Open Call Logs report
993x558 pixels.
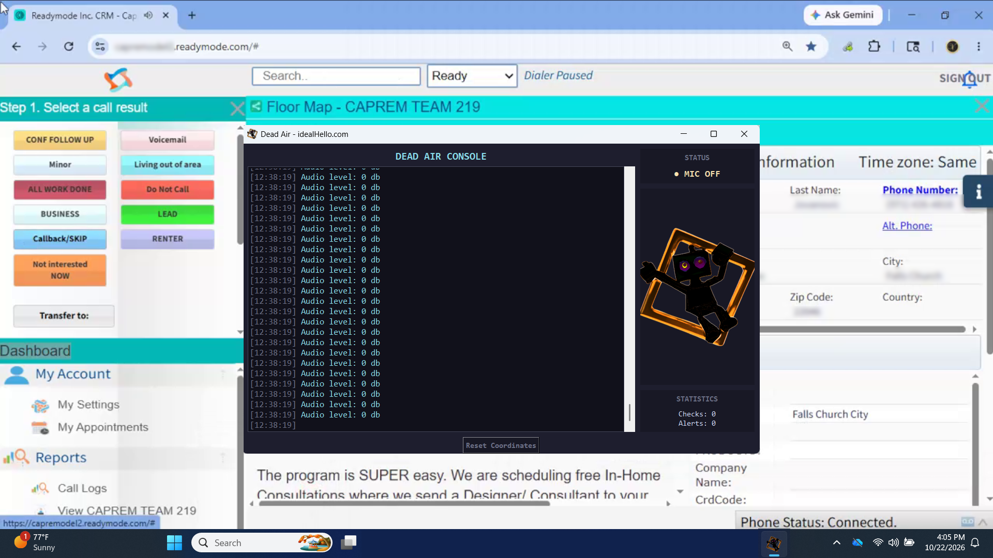82,488
